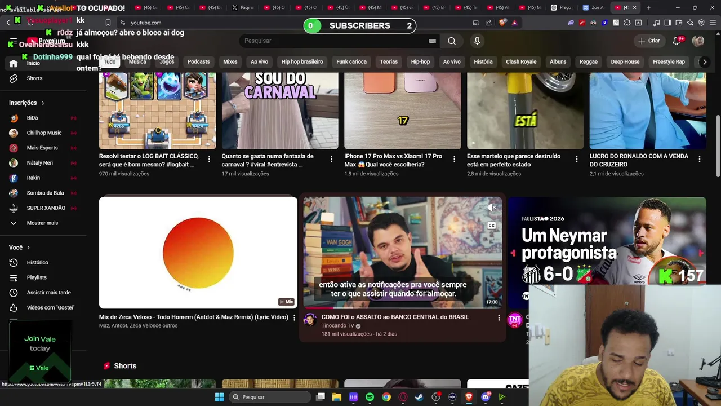Open COMO FOI o ASSALTO video title
The width and height of the screenshot is (721, 406).
395,317
